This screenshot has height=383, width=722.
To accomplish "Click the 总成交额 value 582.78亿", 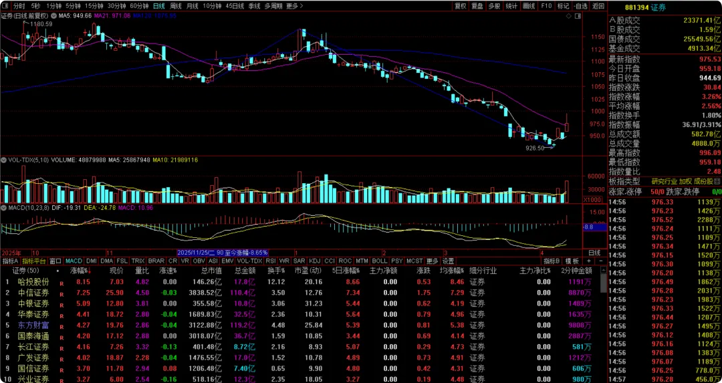I will tap(705, 134).
